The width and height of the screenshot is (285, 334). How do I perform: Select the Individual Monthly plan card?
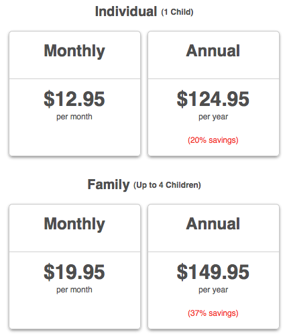click(74, 93)
